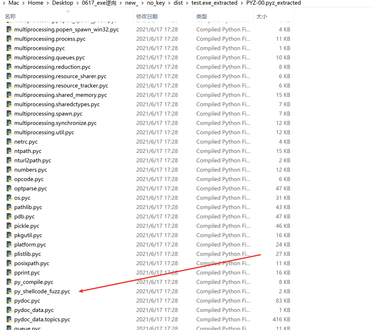Select the pathlib.pyc file name
The width and height of the screenshot is (374, 330).
(28, 207)
